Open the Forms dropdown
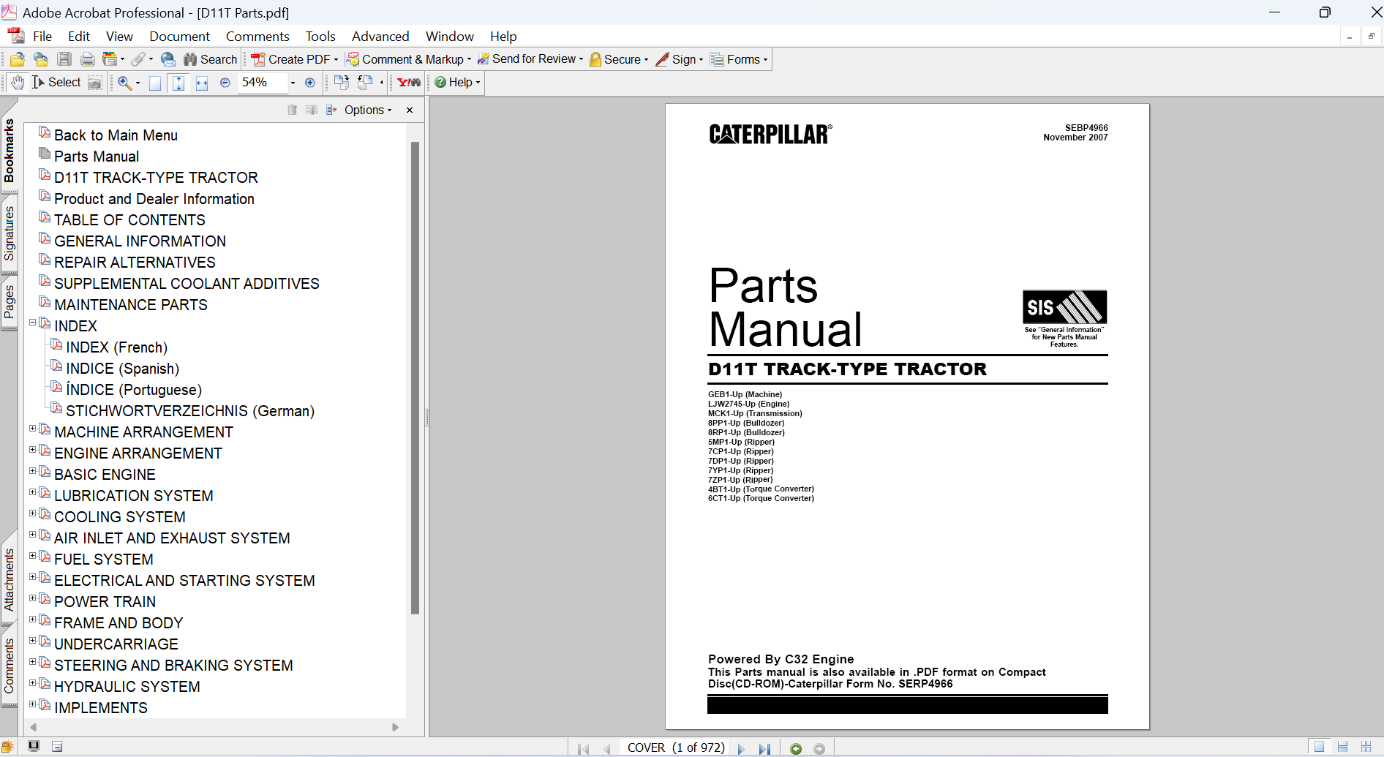This screenshot has height=757, width=1384. [x=739, y=59]
